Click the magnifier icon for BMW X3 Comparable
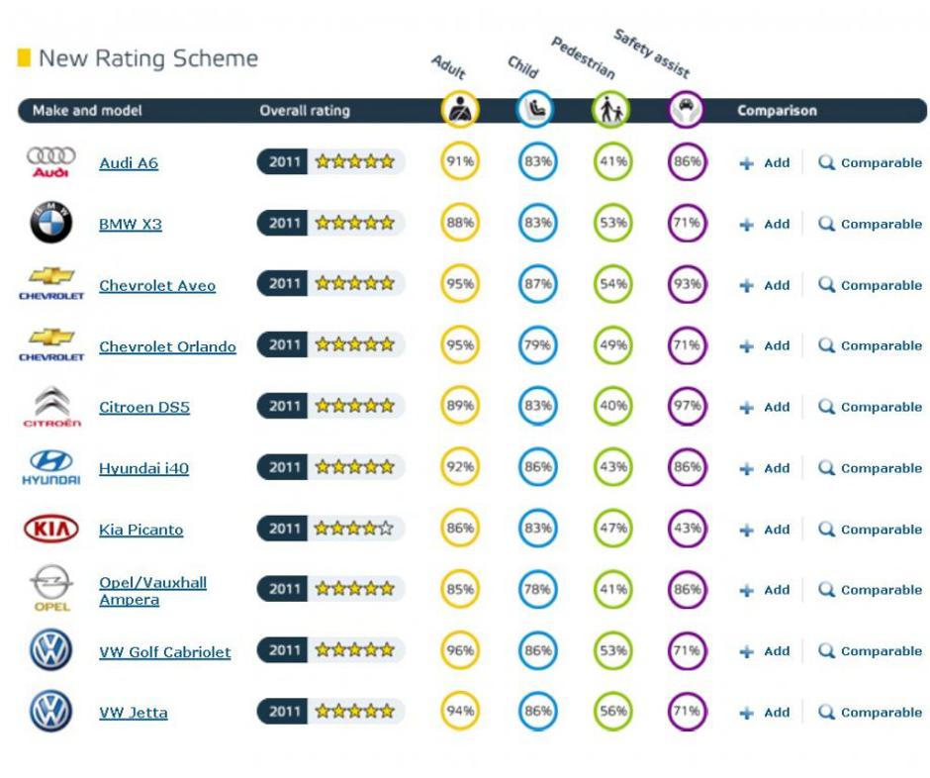Image resolution: width=930 pixels, height=778 pixels. (x=826, y=224)
